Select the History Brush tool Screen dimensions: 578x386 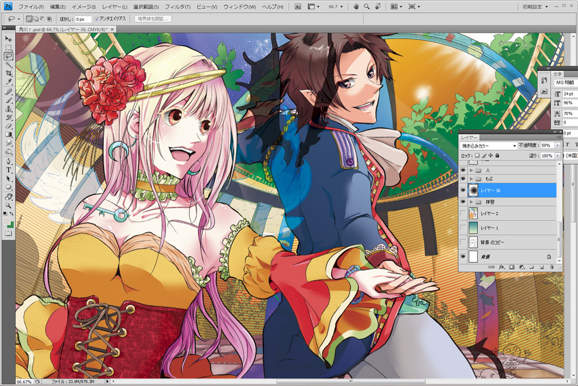tap(8, 117)
